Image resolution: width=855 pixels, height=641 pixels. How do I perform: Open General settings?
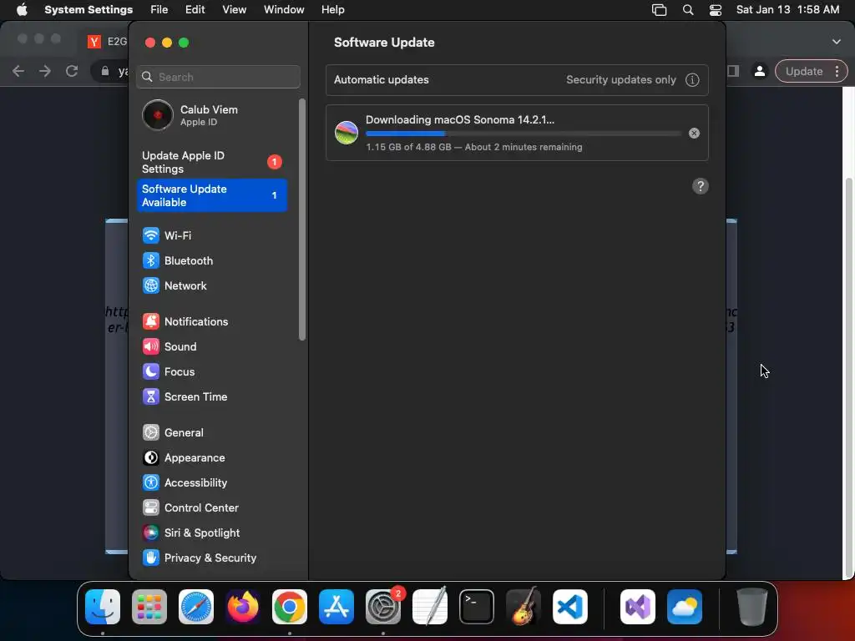pos(211,433)
